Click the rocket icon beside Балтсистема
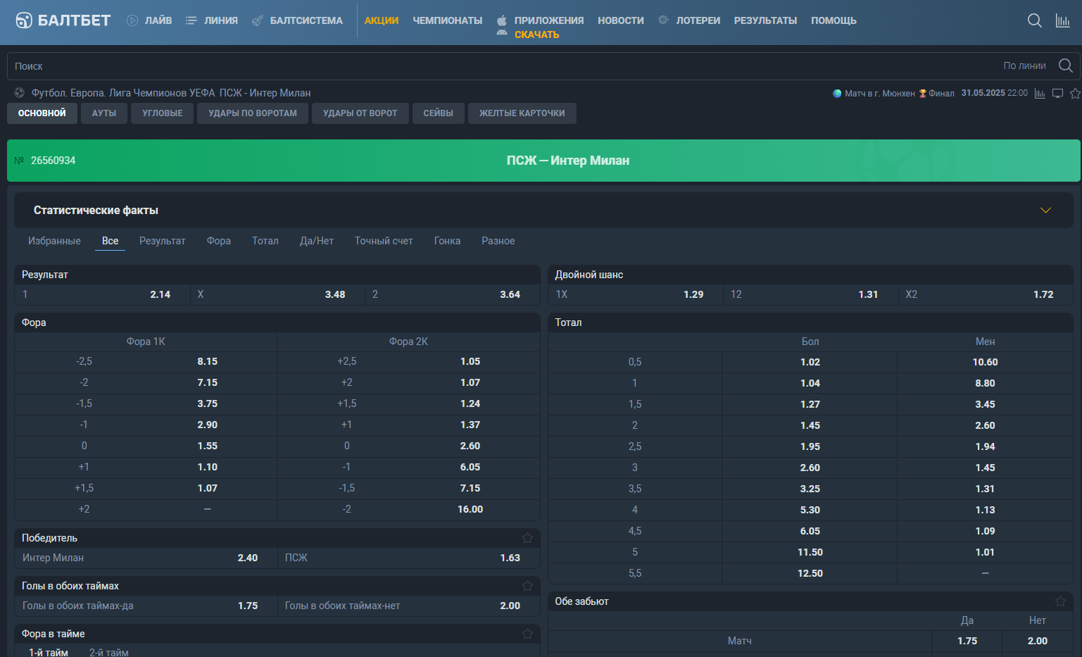The width and height of the screenshot is (1082, 657). [x=258, y=20]
